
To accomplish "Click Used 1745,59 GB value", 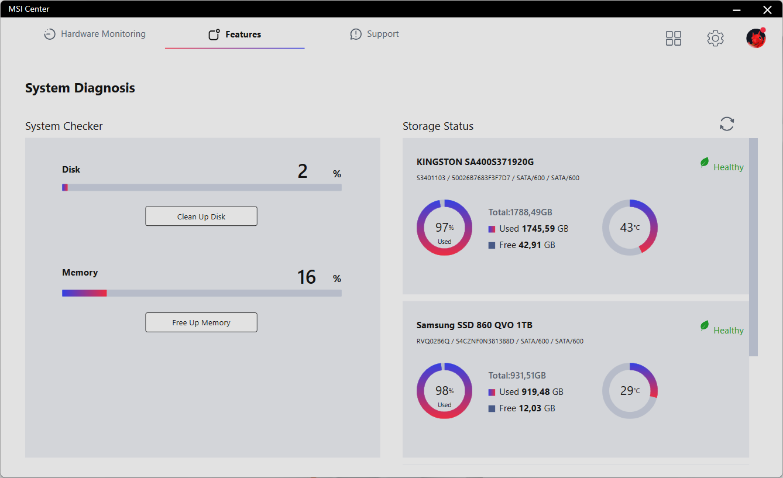I will pos(534,229).
